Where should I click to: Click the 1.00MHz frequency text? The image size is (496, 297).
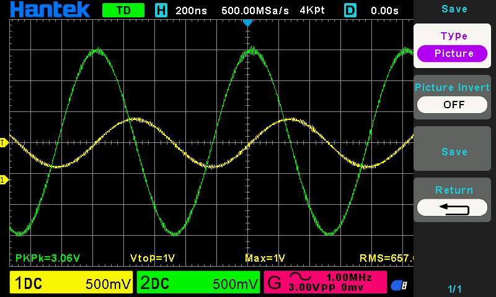(349, 277)
